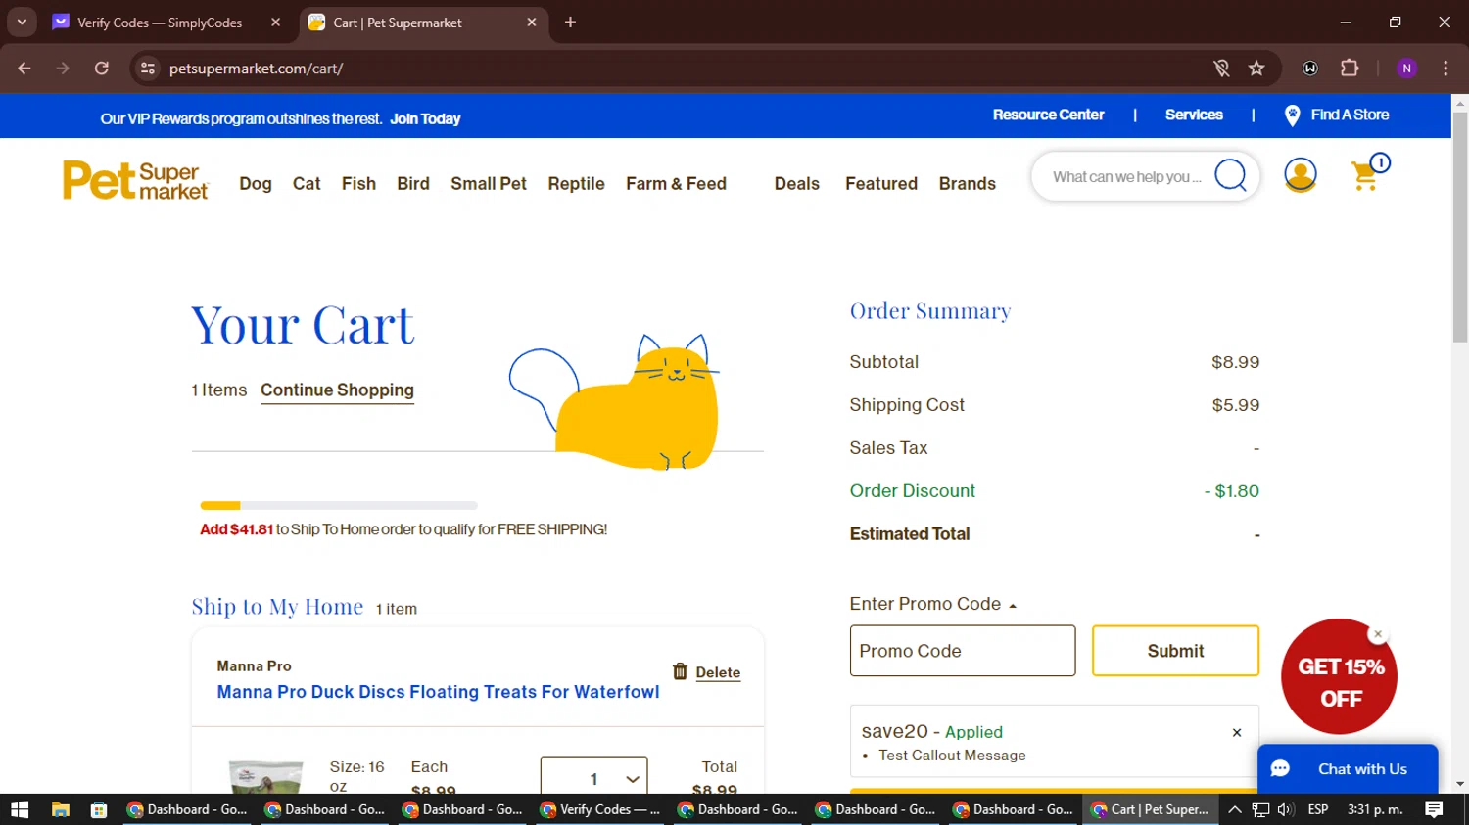The height and width of the screenshot is (825, 1469).
Task: Click the free shipping progress bar
Action: point(339,506)
